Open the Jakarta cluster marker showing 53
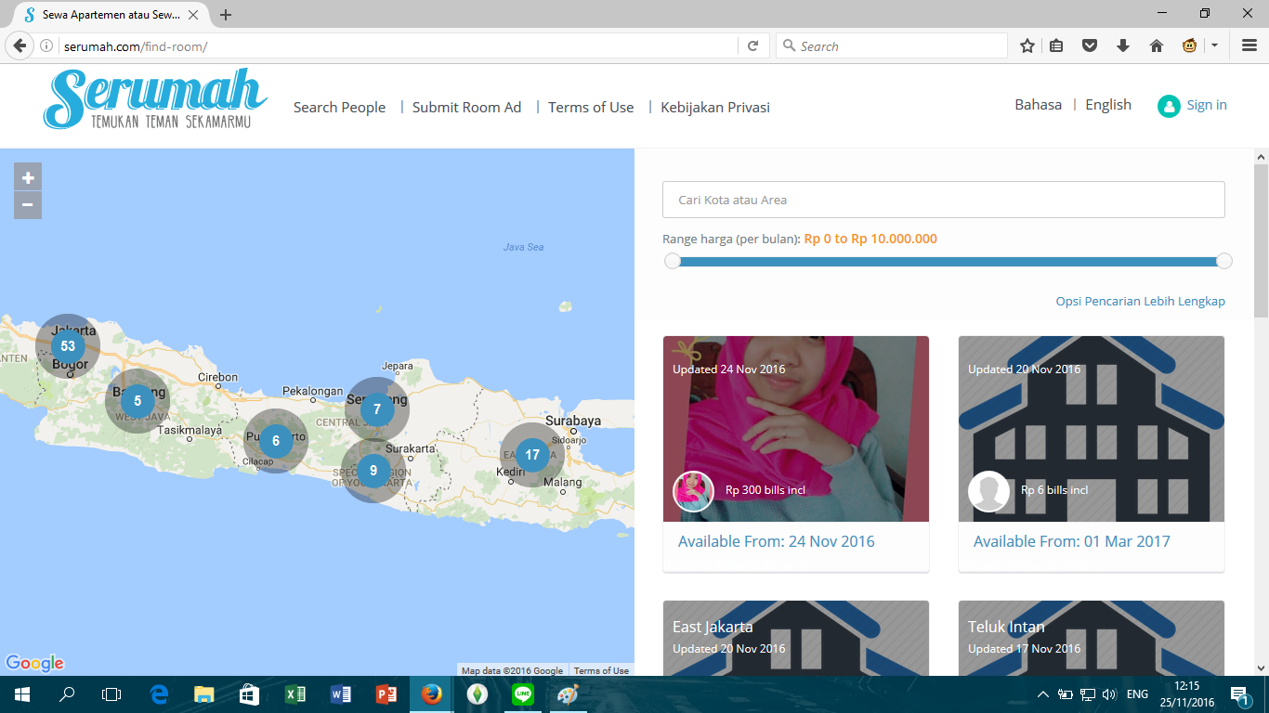1269x713 pixels. (x=68, y=346)
